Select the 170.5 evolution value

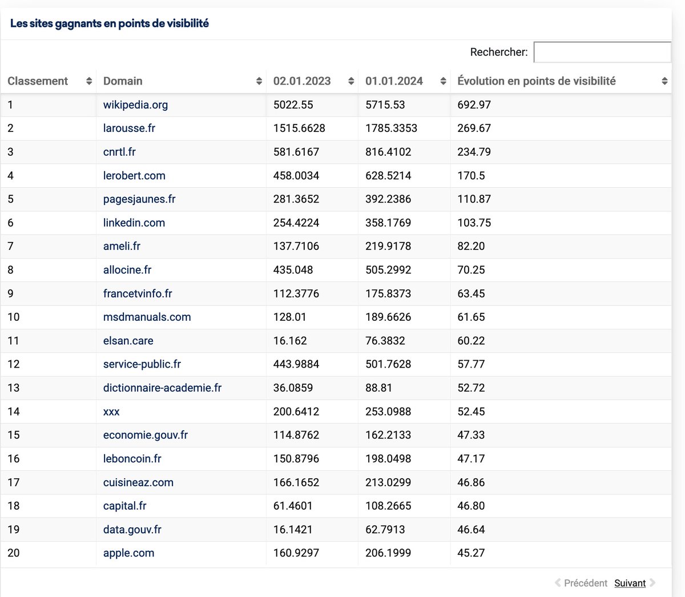[x=472, y=176]
